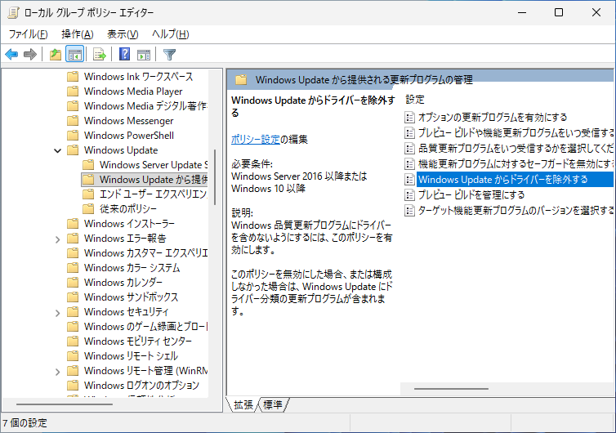Click the Windows PowerShell folder icon
The image size is (616, 433).
point(73,135)
